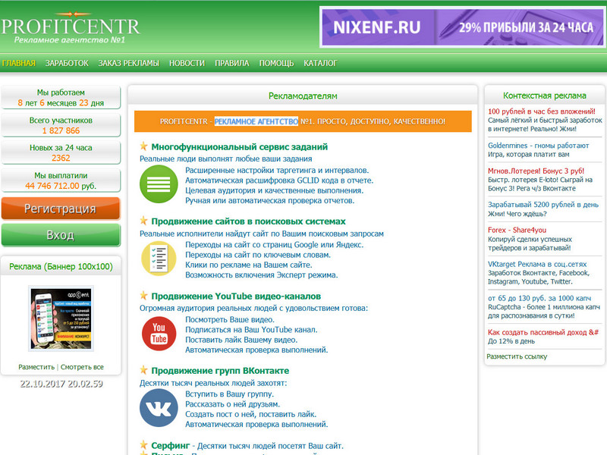Open 'Как создать пассивный доход' ad link
The height and width of the screenshot is (455, 607).
coord(543,332)
